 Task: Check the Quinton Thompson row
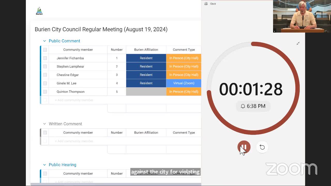tap(45, 92)
